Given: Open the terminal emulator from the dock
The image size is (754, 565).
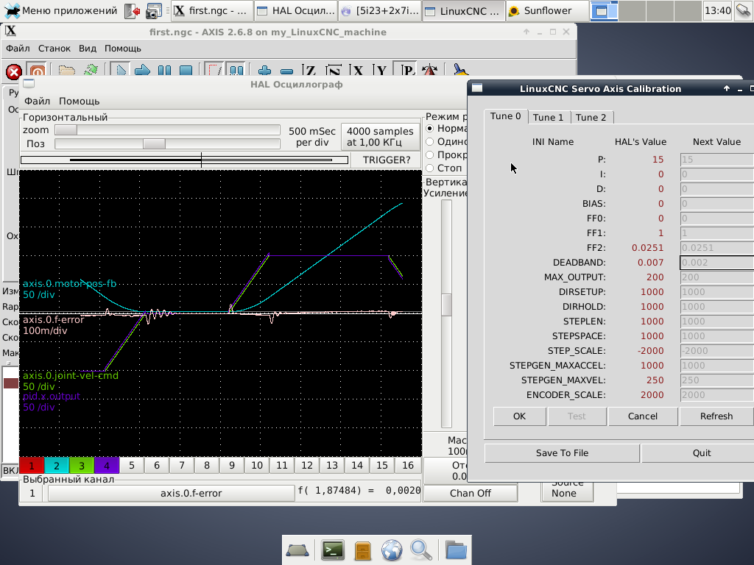Looking at the screenshot, I should click(333, 550).
